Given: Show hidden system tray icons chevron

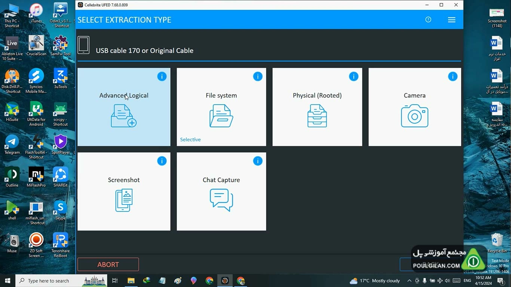Looking at the screenshot, I should 409,281.
